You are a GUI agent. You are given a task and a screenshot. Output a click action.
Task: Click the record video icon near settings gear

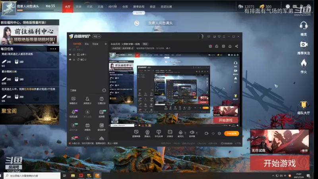coord(206,133)
